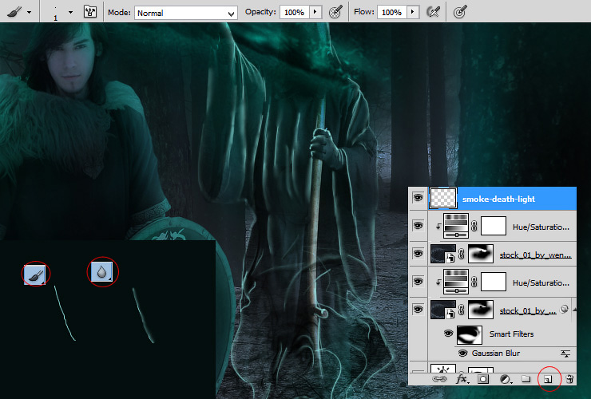Click mask link on lower stock_01_by layer
This screenshot has width=591, height=399.
(462, 310)
